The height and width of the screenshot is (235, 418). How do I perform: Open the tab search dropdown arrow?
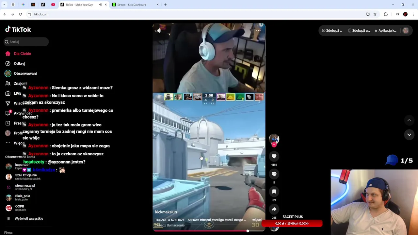coord(4,5)
